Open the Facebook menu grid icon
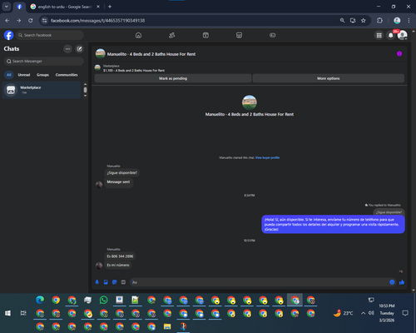This screenshot has width=416, height=333. 379,35
